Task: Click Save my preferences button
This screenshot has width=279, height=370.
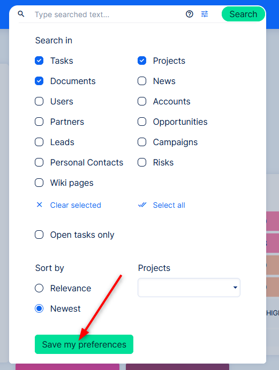Action: click(84, 344)
